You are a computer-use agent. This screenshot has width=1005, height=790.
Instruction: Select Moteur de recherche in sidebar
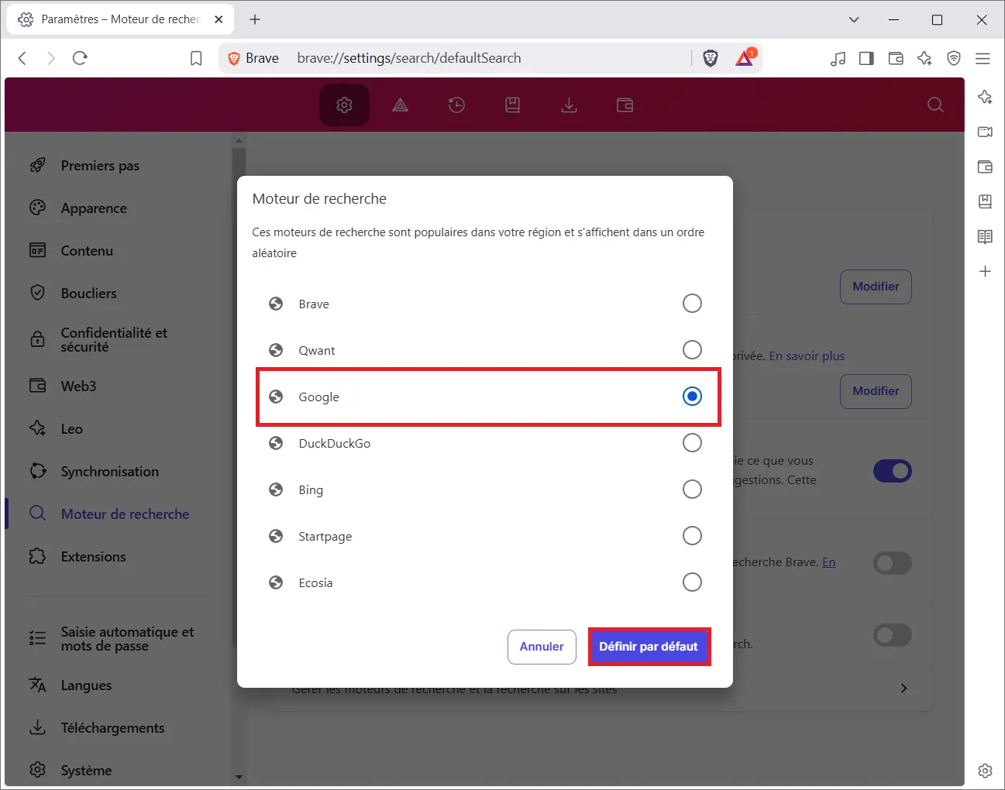click(125, 514)
